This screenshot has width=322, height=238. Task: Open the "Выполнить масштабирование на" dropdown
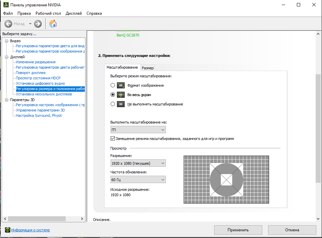click(x=138, y=130)
